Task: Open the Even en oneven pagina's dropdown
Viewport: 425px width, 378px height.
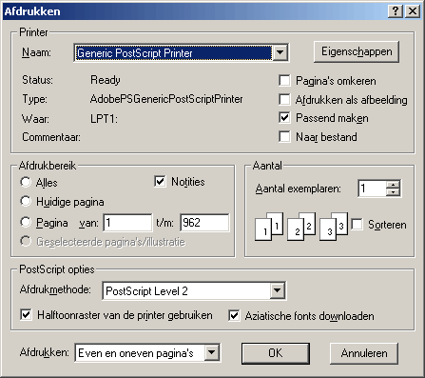Action: (x=212, y=352)
